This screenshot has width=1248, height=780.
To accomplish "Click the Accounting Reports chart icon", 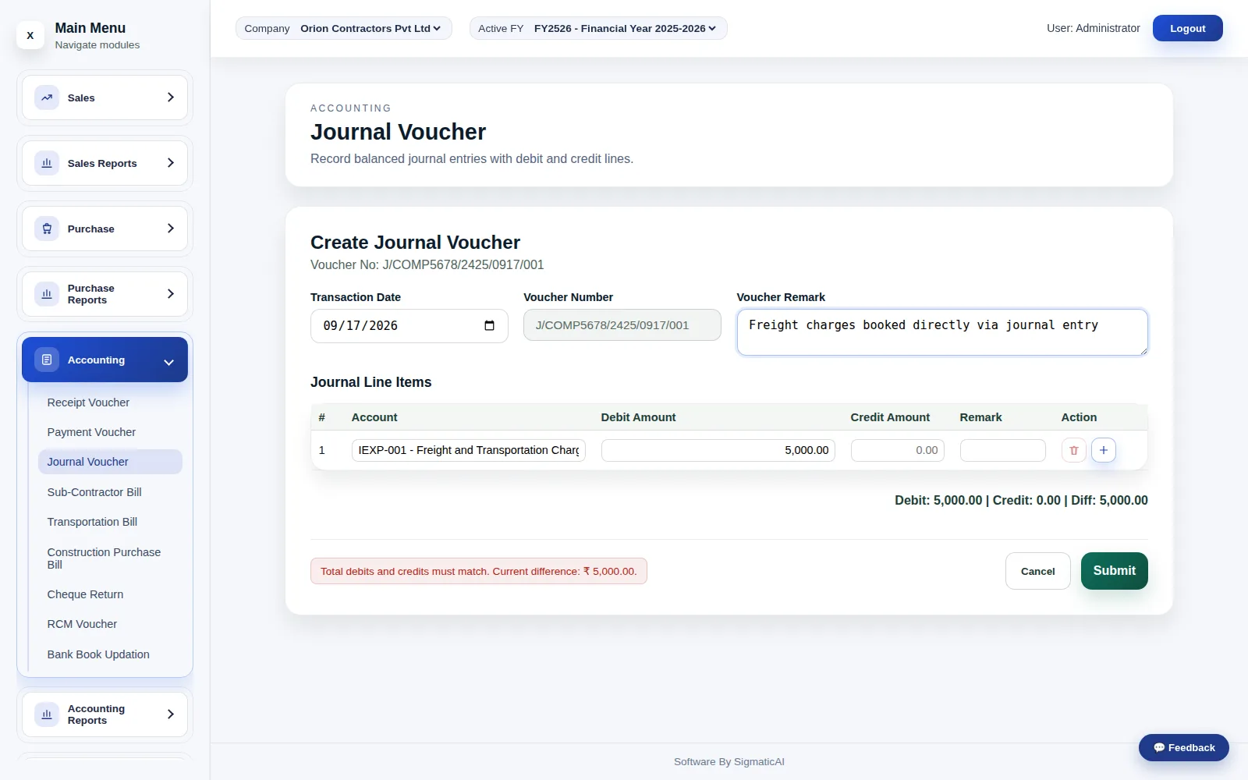I will [x=47, y=714].
